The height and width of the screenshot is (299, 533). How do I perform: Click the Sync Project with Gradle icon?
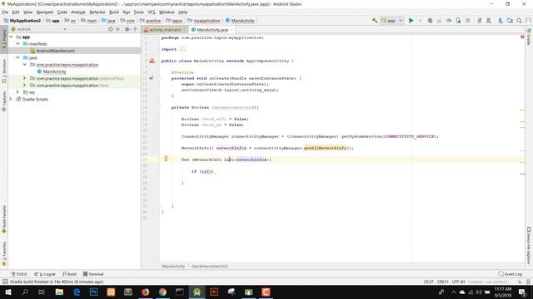(x=480, y=21)
